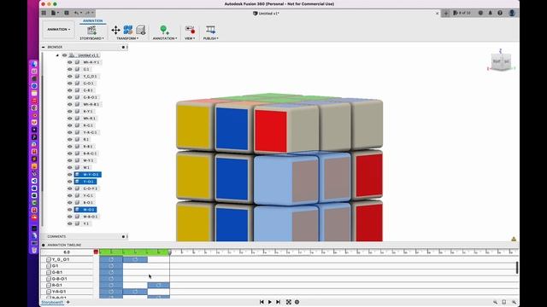547x307 pixels.
Task: Click the Publish Video icon
Action: click(210, 30)
